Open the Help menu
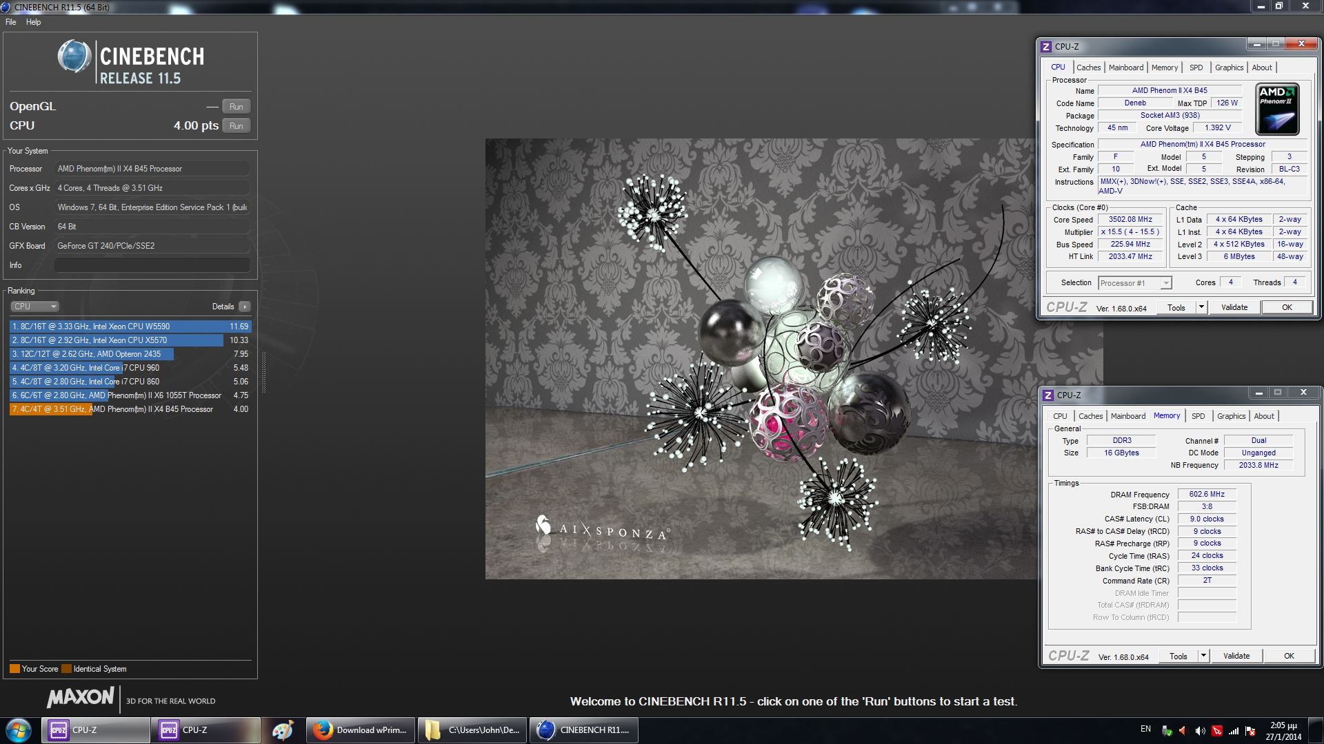The height and width of the screenshot is (744, 1324). (x=33, y=22)
